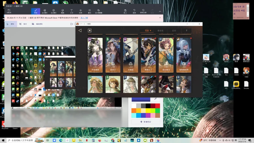Image resolution: width=254 pixels, height=143 pixels.
Task: Select the furuke file on desktop
Action: click(246, 85)
